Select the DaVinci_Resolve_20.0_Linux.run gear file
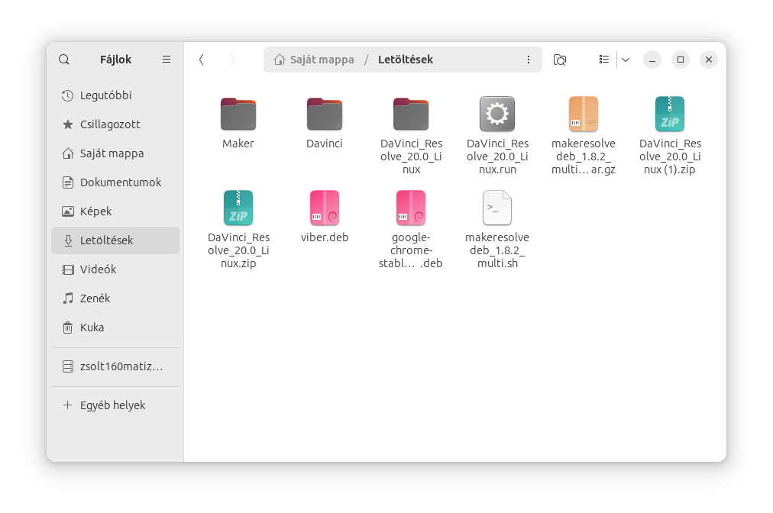Viewport: 773px width, 513px height. pyautogui.click(x=497, y=115)
